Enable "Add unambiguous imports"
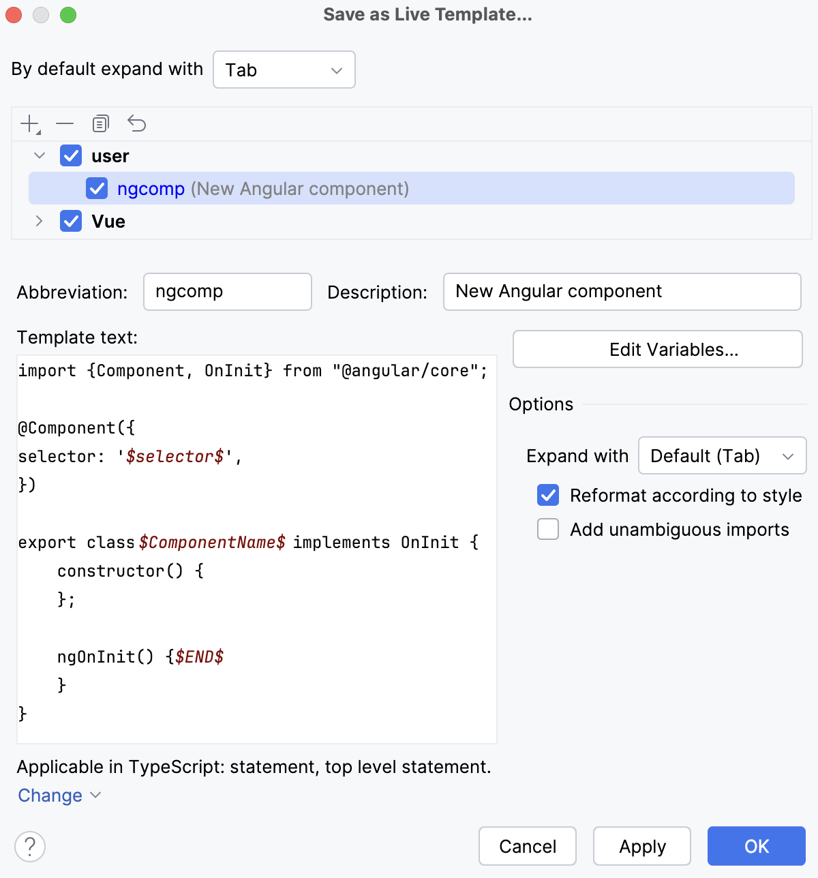This screenshot has height=878, width=818. coord(547,529)
